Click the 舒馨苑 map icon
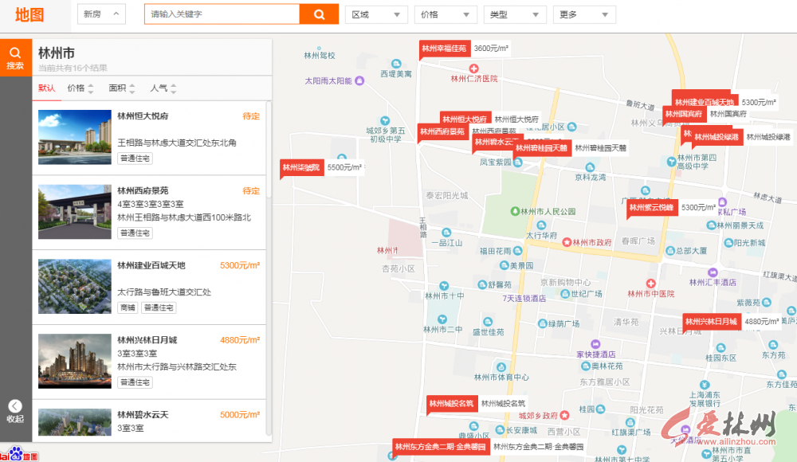 coord(482,284)
